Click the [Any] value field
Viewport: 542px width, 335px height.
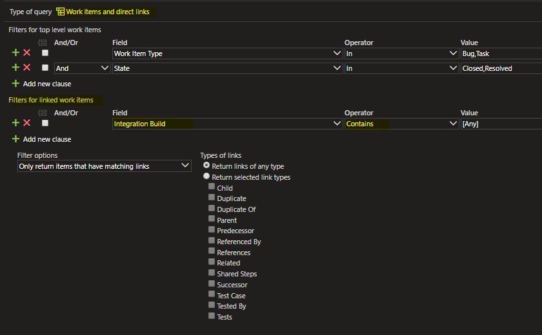(501, 124)
